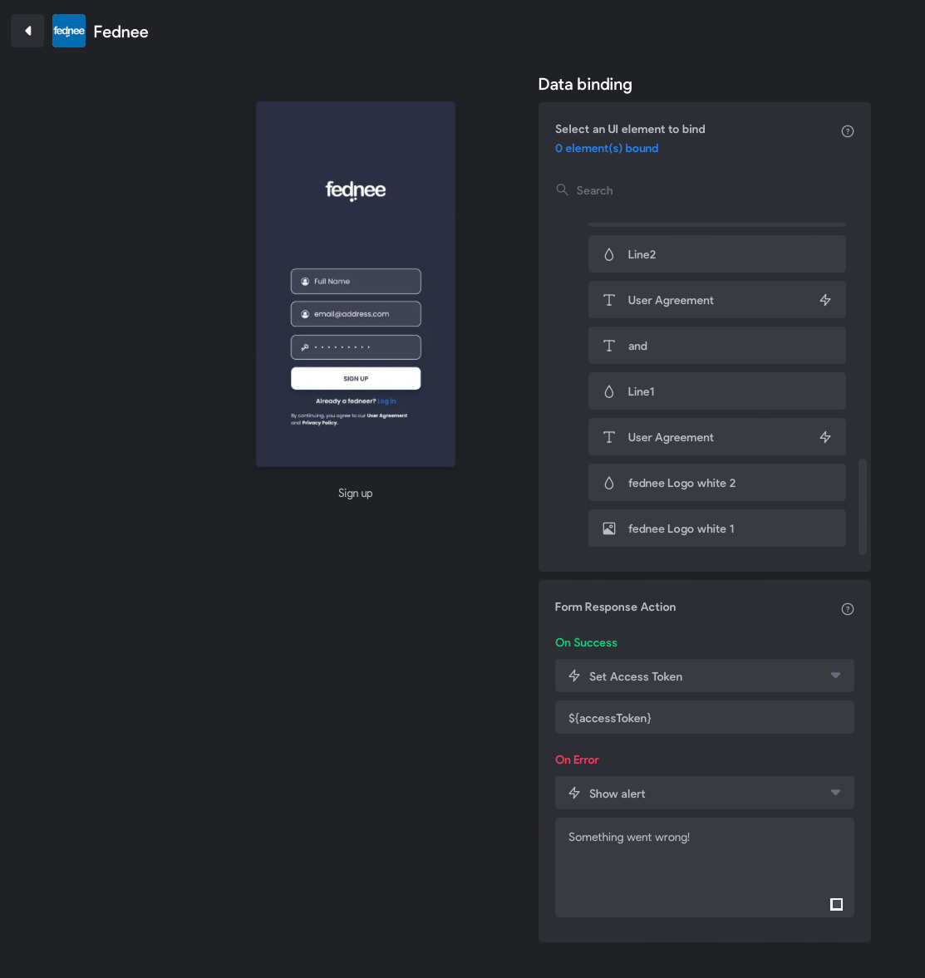Click the "Privacy Policy." text in the preview

pos(320,423)
